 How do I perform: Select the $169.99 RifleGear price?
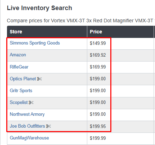coord(98,67)
